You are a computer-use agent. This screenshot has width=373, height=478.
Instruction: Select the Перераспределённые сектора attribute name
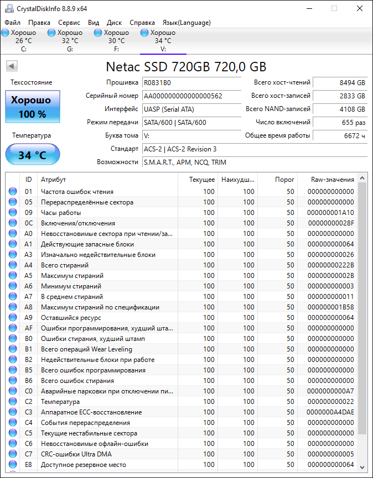(87, 202)
